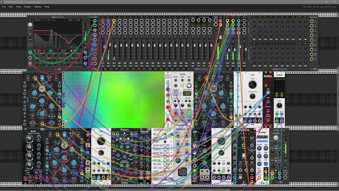Click the Audio module LEVEL knob
This screenshot has height=191, width=339.
click(x=279, y=105)
